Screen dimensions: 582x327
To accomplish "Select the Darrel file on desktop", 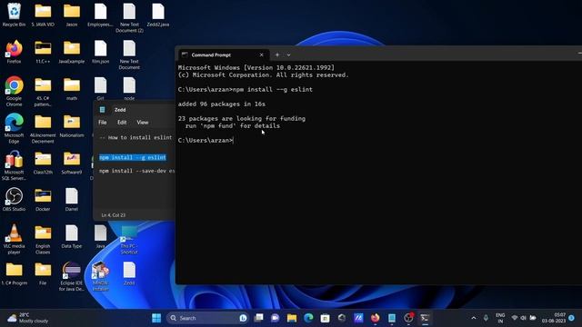I will tap(72, 200).
